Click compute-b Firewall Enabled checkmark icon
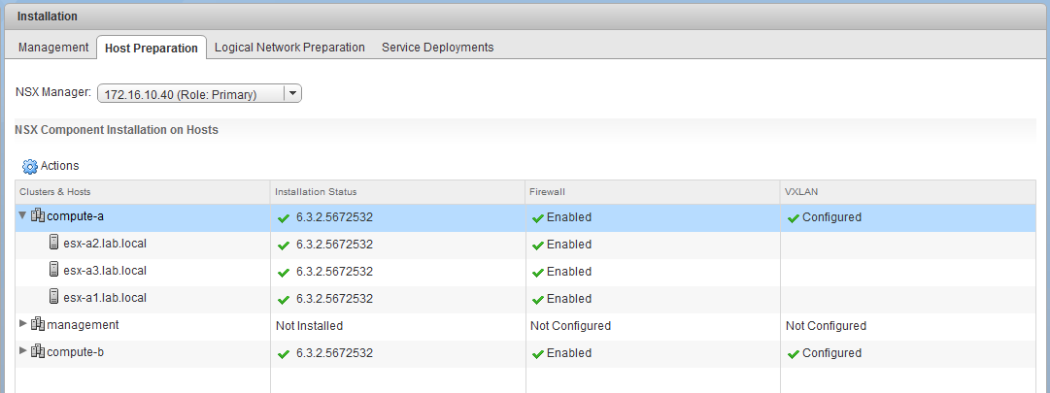Screen dimensions: 1050x393 coord(537,353)
